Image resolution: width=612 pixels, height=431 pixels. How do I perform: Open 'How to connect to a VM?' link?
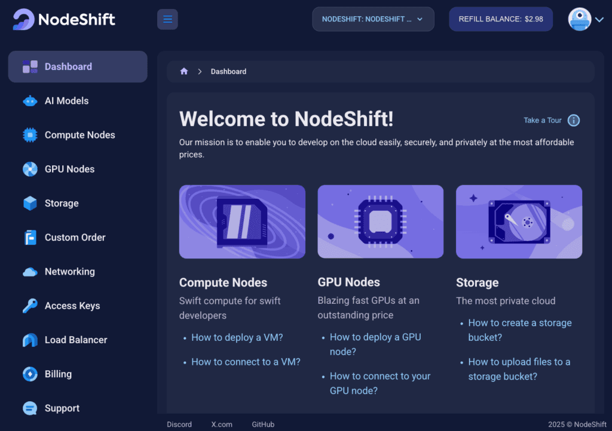coord(246,362)
